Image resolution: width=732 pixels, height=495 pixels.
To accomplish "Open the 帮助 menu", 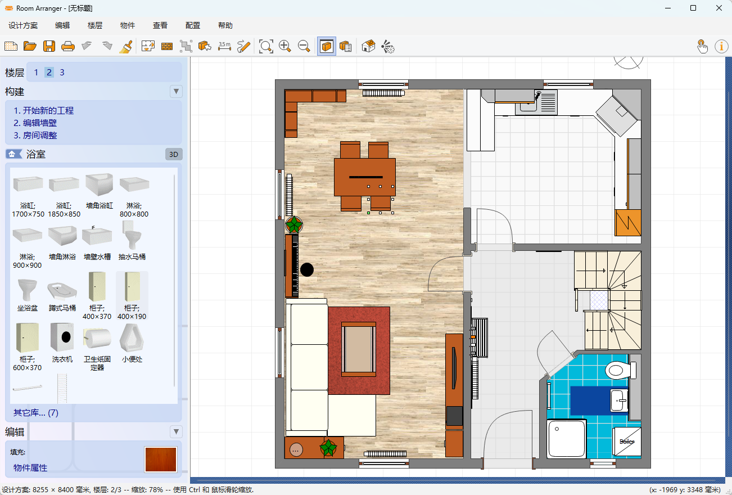I will [225, 25].
